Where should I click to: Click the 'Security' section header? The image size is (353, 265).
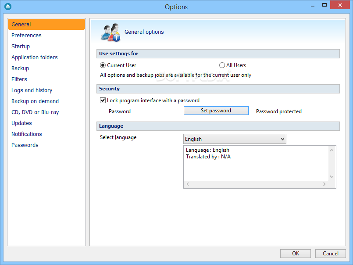tap(218, 89)
